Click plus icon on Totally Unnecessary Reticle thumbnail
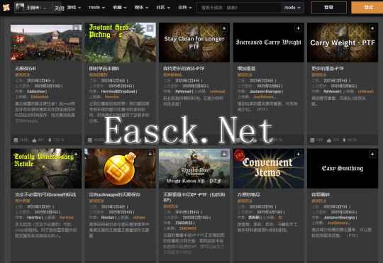 [76, 155]
